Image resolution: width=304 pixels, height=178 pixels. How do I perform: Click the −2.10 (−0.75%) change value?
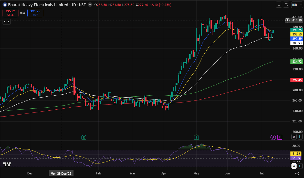(x=161, y=5)
